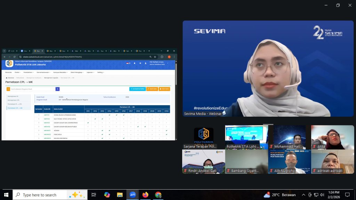Image resolution: width=356 pixels, height=200 pixels.
Task: Click the Task View taskbar icon
Action: pos(94,195)
